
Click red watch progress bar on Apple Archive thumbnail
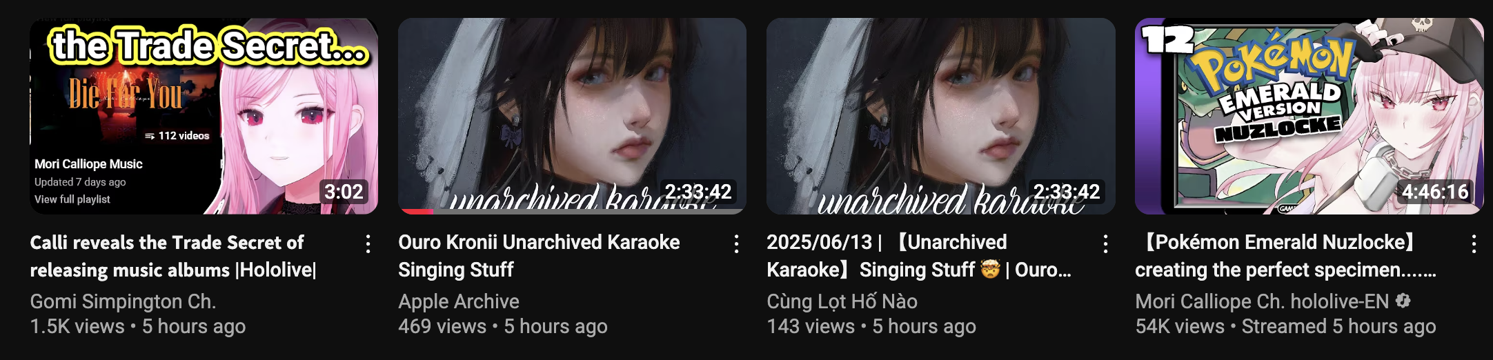(x=415, y=211)
